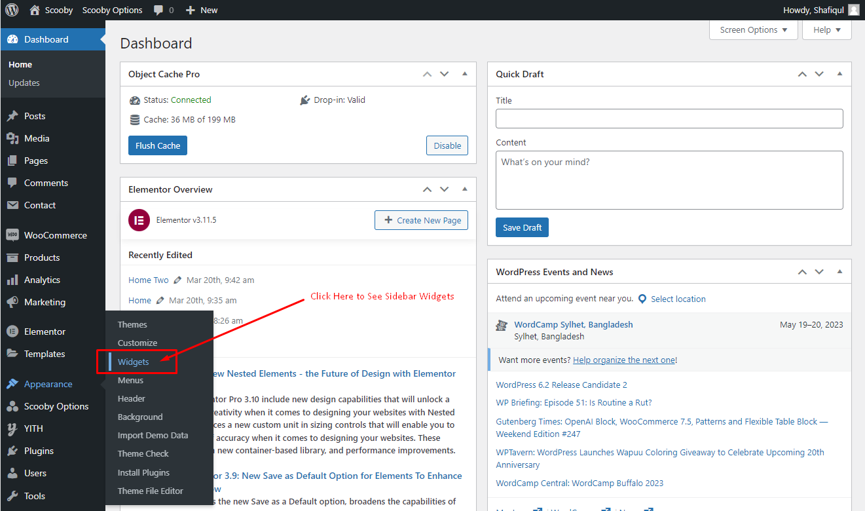Screen dimensions: 865x511
Task: Click the Tools wrench icon
Action: tap(12, 496)
